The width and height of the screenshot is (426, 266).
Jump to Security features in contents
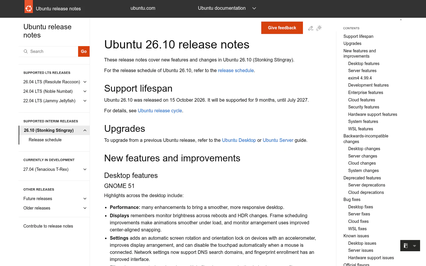pos(364,107)
